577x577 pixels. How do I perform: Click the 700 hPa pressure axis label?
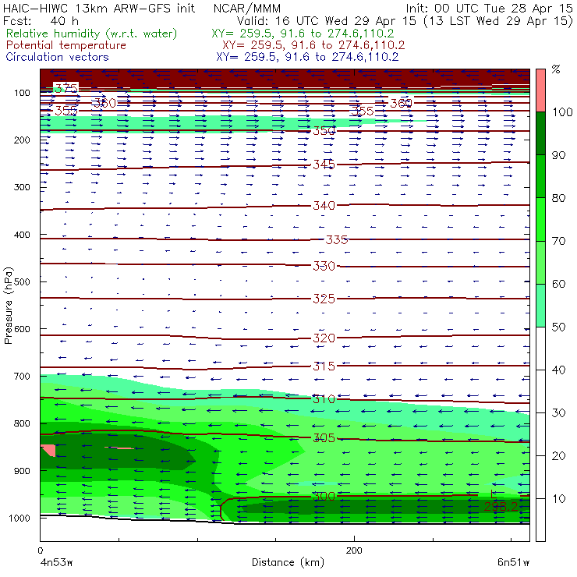click(22, 377)
